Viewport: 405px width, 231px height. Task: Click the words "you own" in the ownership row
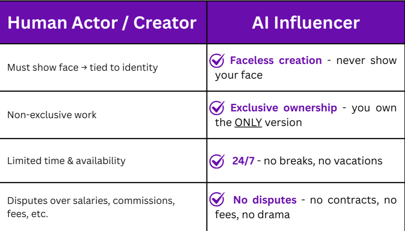[374, 108]
